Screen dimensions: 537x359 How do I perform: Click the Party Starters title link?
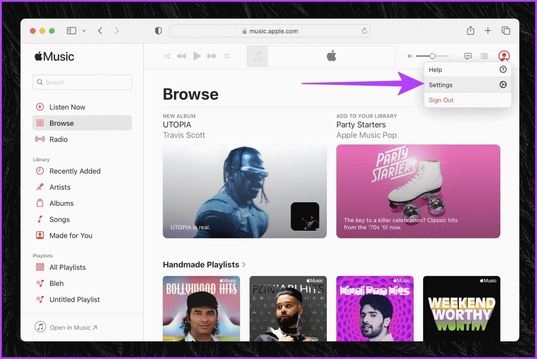(361, 125)
